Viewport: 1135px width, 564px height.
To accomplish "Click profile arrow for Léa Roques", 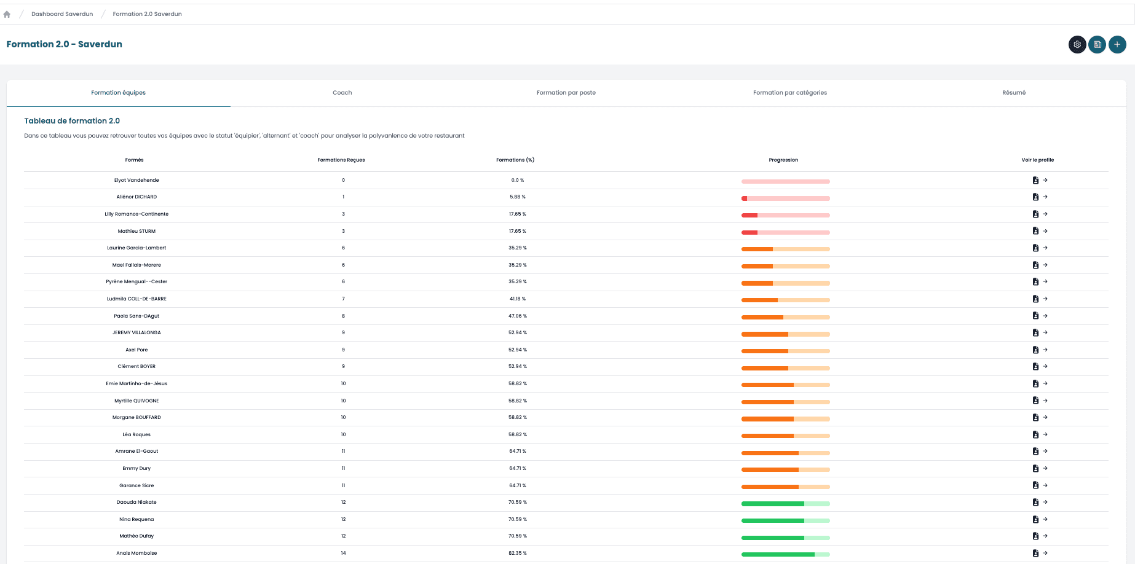I will pyautogui.click(x=1045, y=434).
